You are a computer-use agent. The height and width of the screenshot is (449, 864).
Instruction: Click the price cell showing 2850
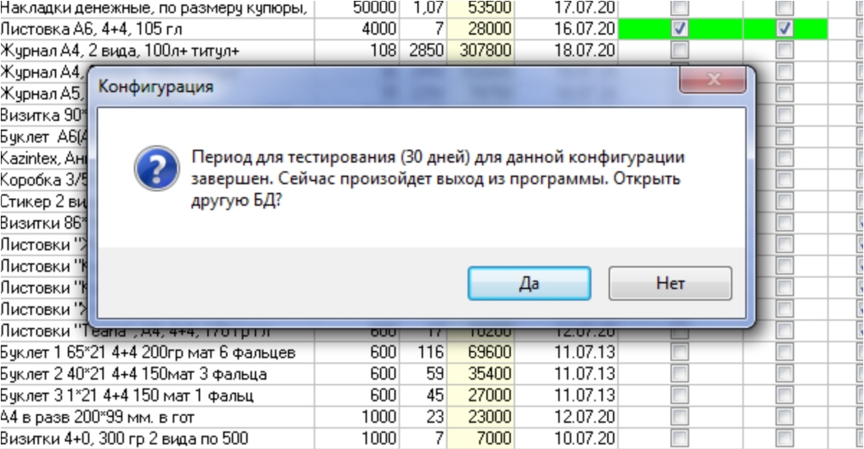coord(425,51)
